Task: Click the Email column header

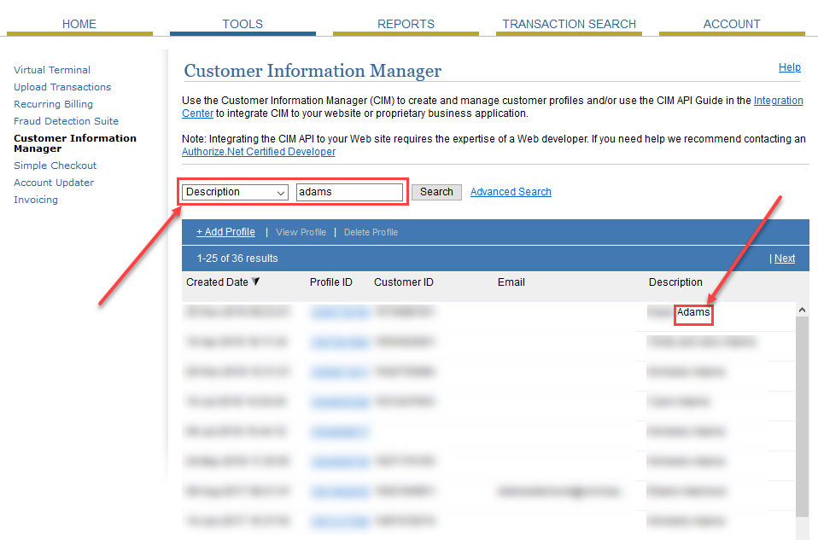Action: click(x=511, y=282)
